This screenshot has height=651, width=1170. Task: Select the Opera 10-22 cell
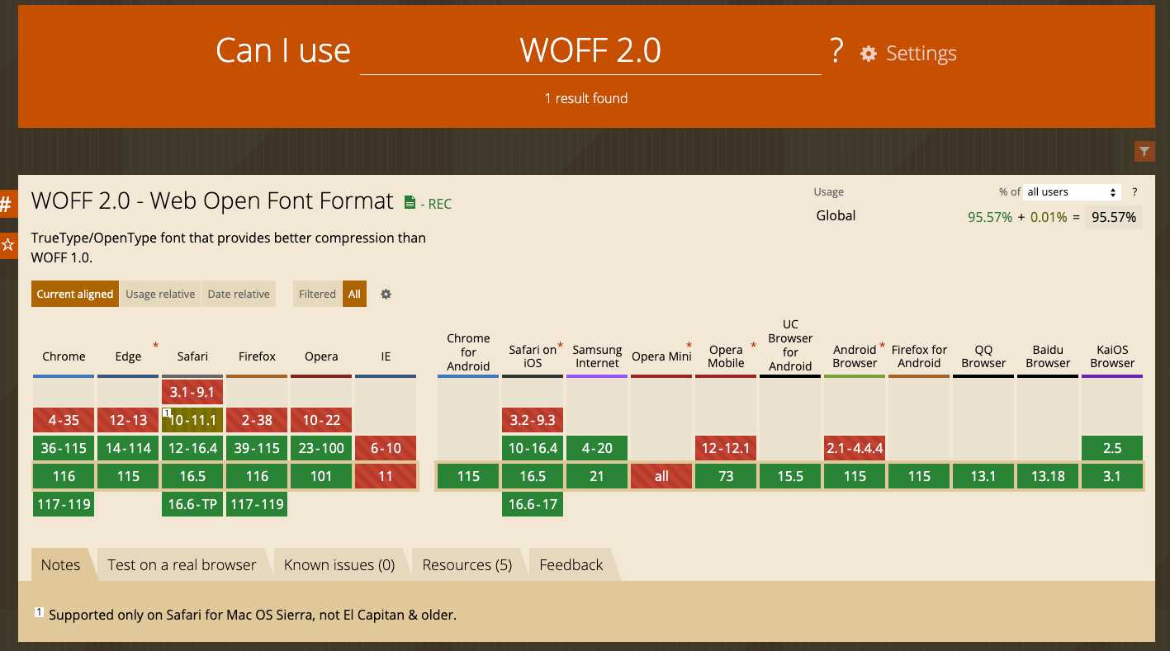click(x=321, y=420)
